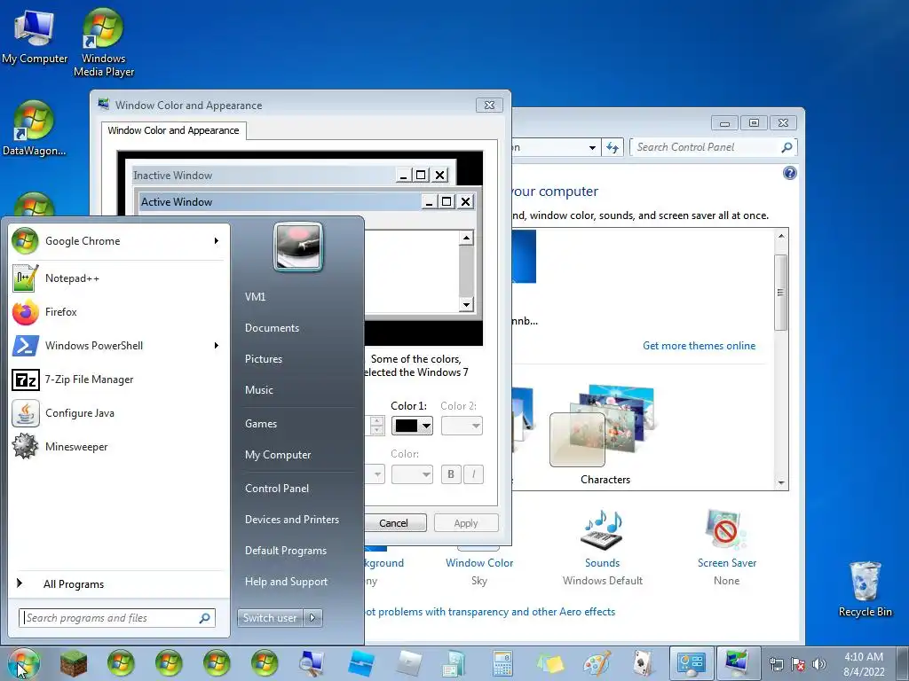Click down arrow of the themes list scrollbar

pos(781,482)
